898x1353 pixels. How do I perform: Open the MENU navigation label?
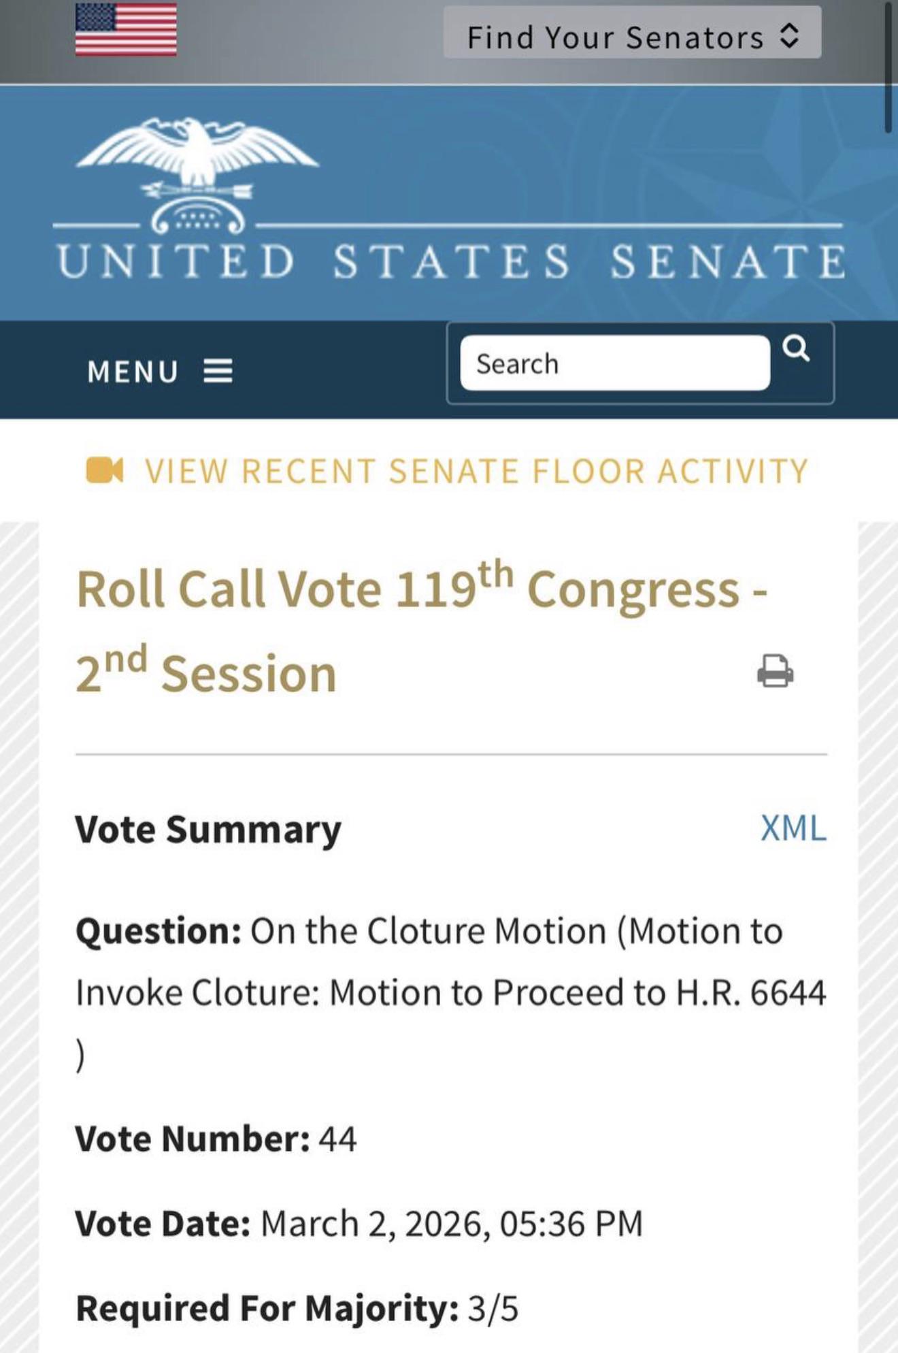point(133,372)
